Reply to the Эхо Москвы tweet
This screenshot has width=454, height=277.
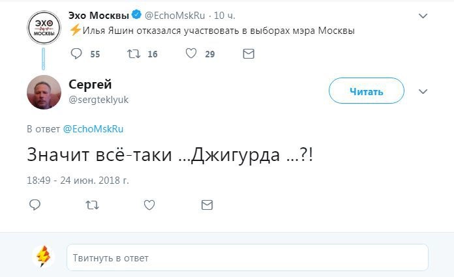(x=76, y=54)
